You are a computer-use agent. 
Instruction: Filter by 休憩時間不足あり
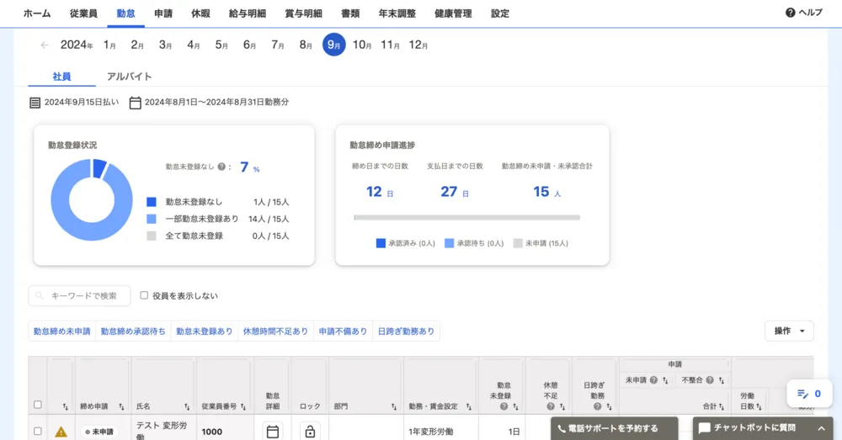275,331
